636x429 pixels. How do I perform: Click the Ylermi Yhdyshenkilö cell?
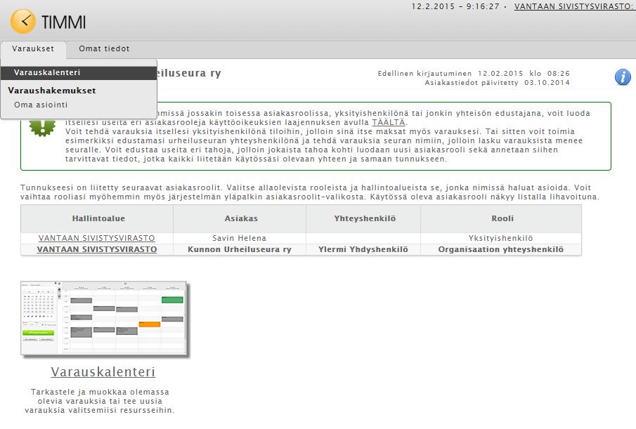(x=363, y=249)
